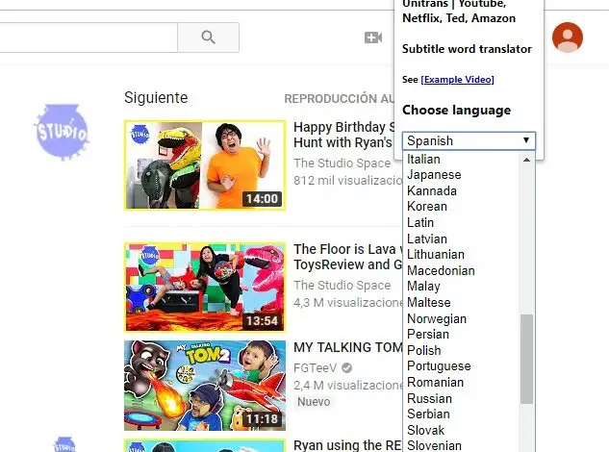Click the REPRODUCCIÓN AUTOMÁTICA label

[x=340, y=99]
